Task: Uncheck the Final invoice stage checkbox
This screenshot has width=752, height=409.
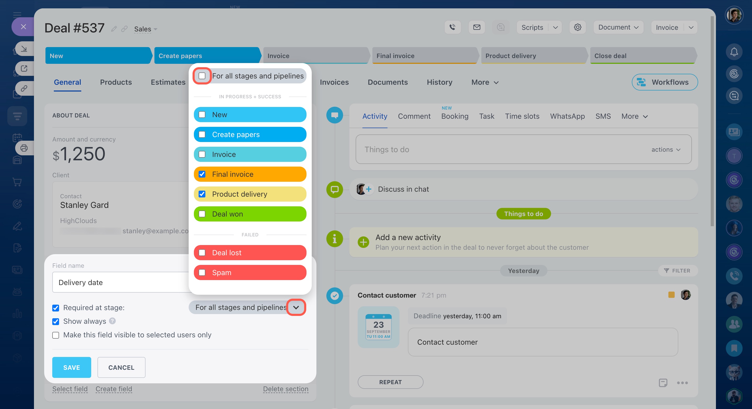Action: click(x=202, y=174)
